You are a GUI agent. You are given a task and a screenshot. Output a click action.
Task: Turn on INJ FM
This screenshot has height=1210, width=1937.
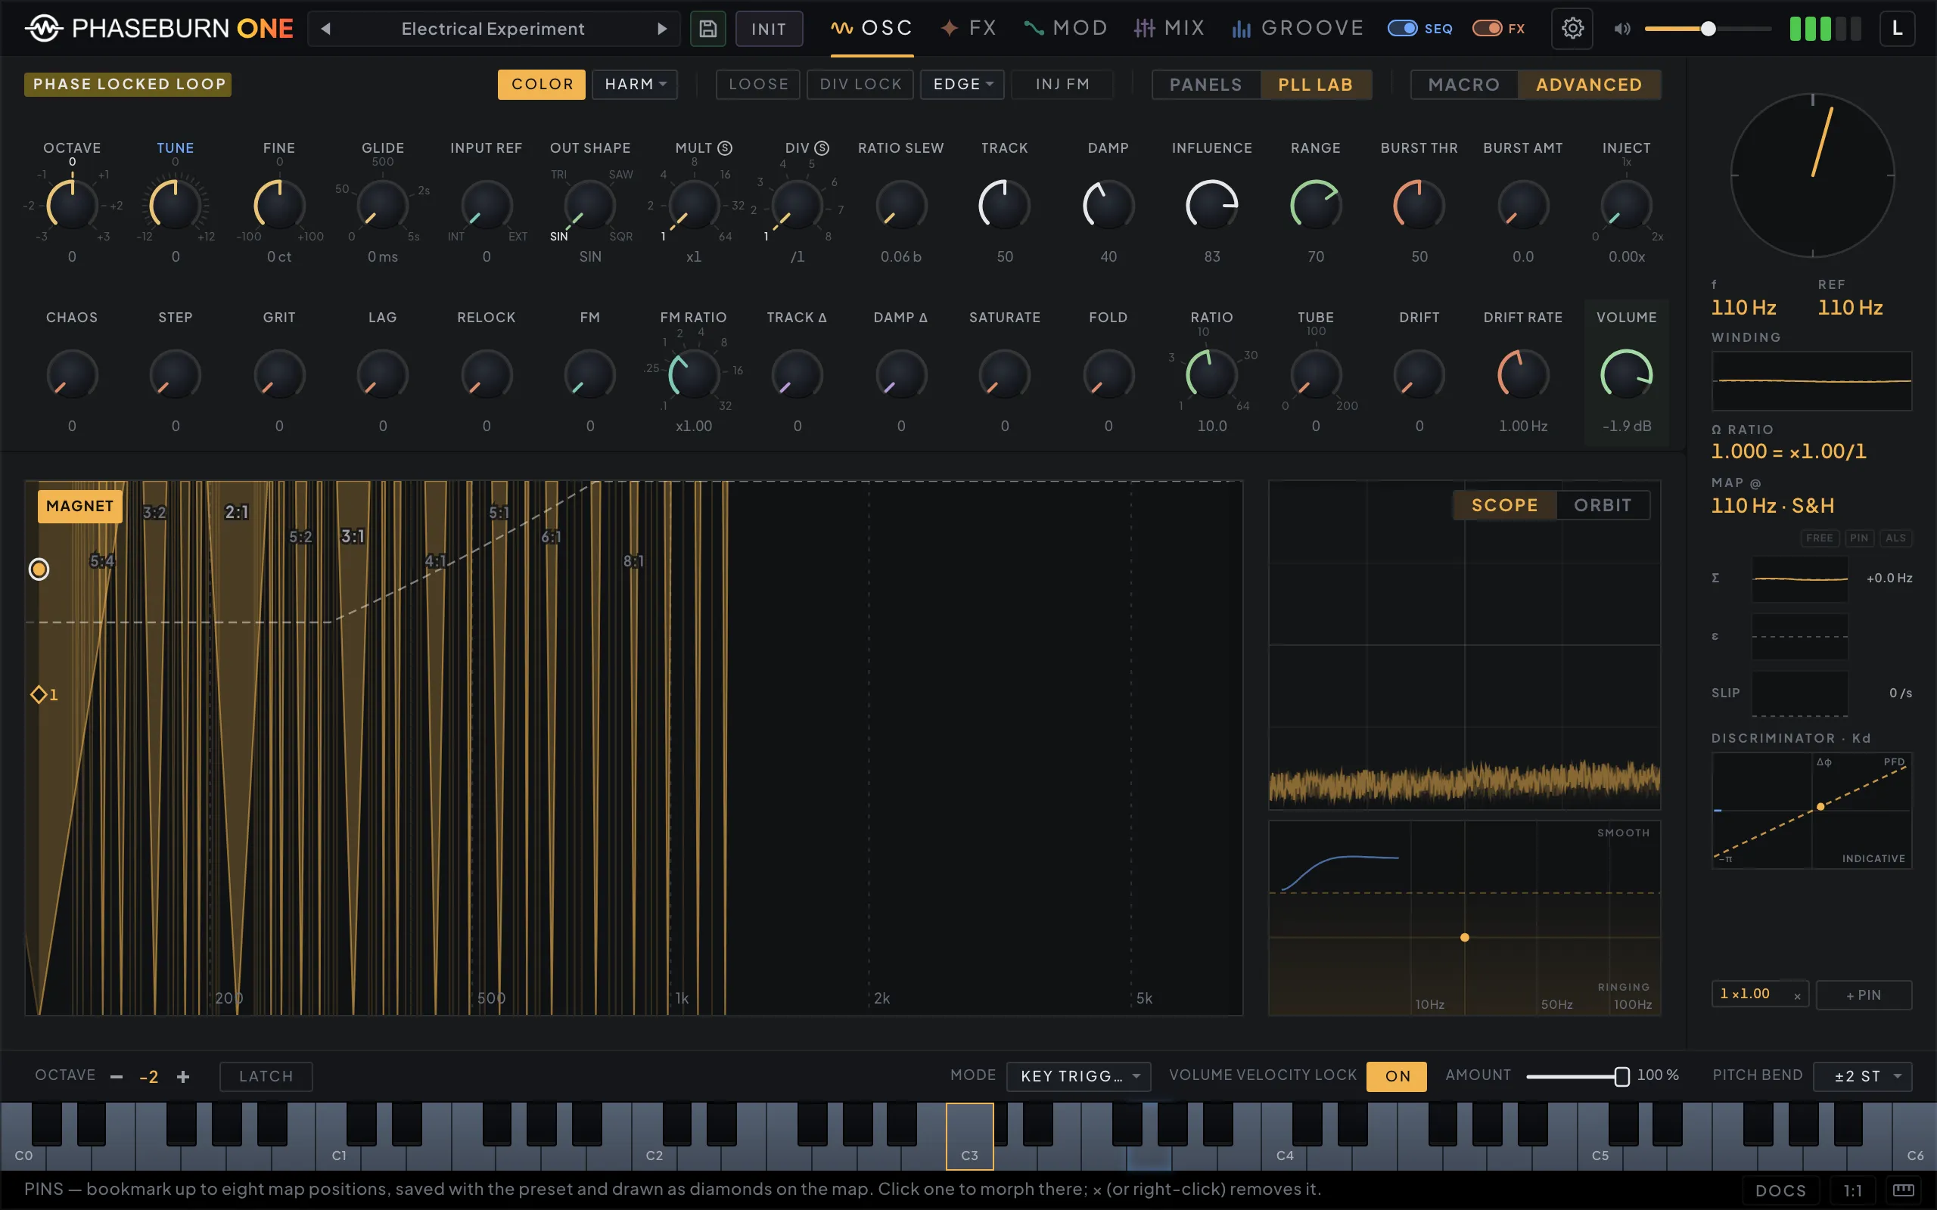(x=1062, y=84)
